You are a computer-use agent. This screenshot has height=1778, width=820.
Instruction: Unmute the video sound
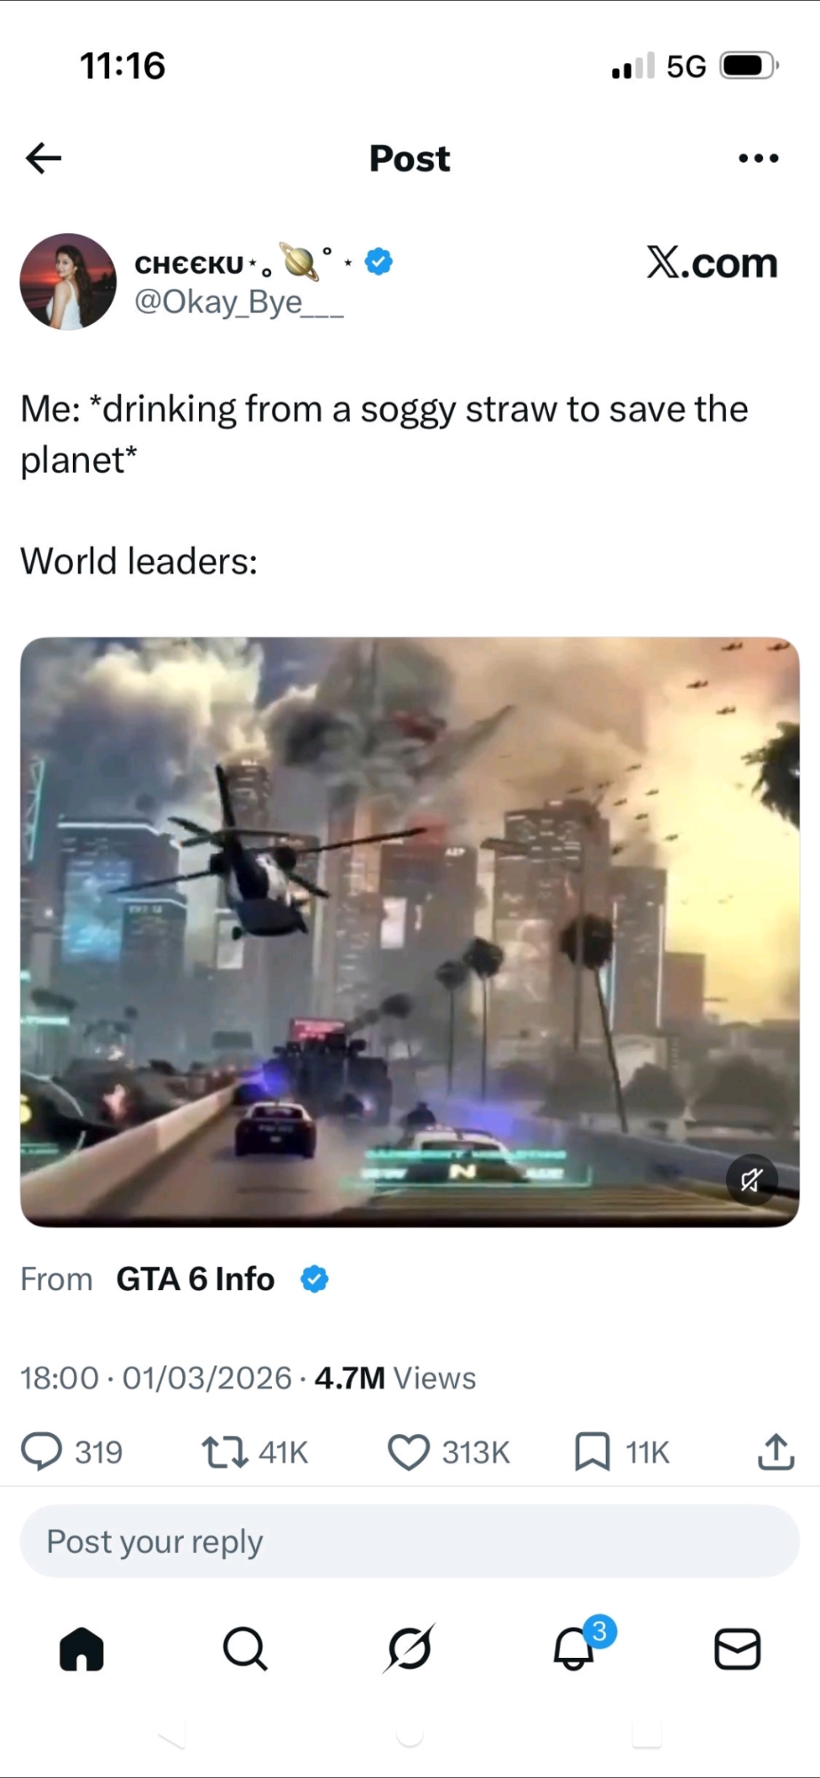[x=752, y=1180]
